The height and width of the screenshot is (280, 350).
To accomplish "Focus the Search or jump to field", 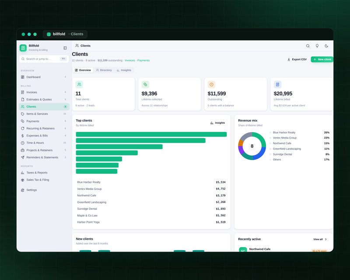I will [44, 59].
